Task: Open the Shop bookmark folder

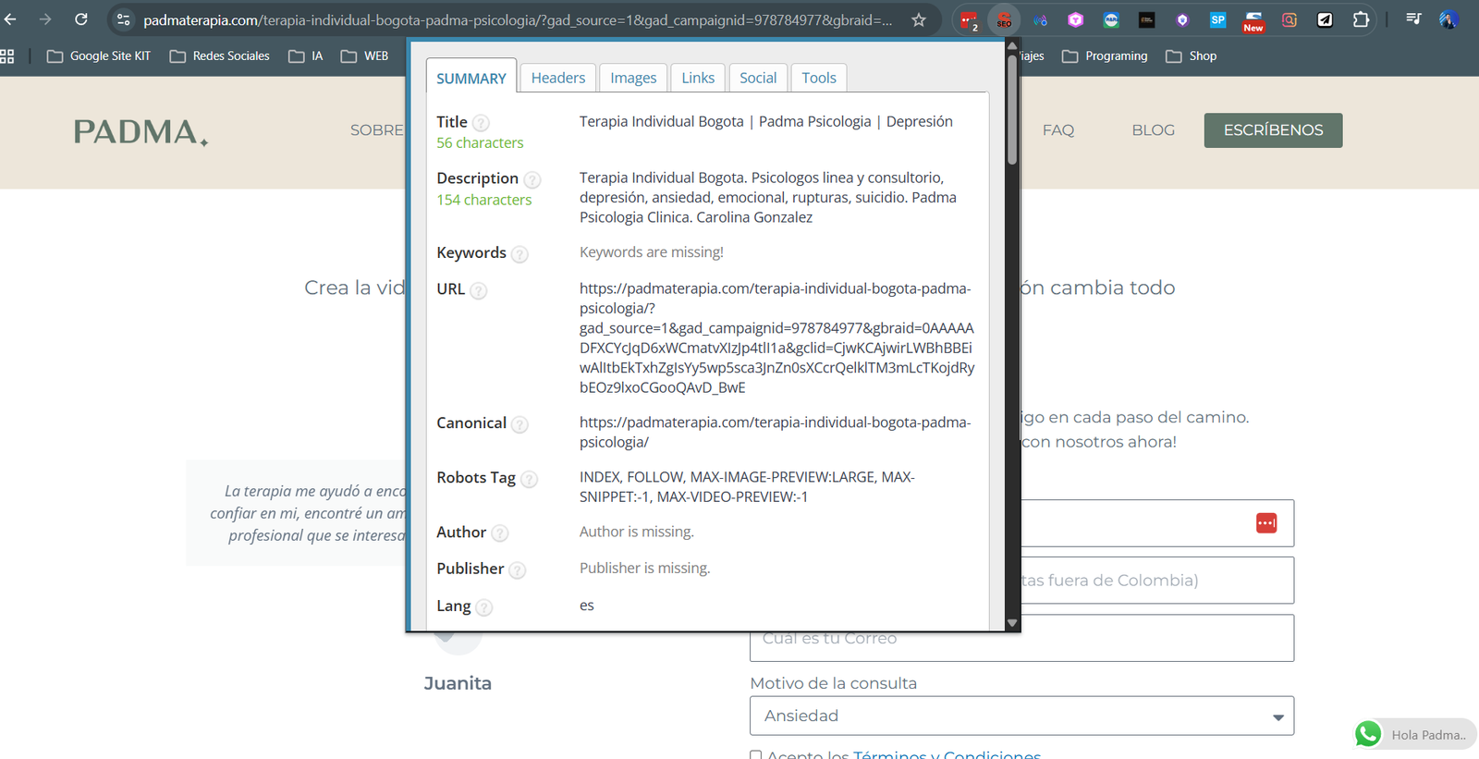Action: pos(1192,56)
